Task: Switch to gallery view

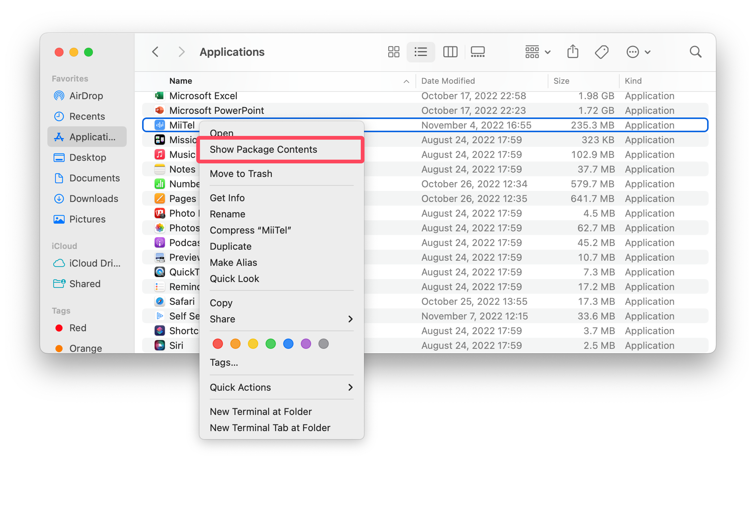Action: coord(477,52)
